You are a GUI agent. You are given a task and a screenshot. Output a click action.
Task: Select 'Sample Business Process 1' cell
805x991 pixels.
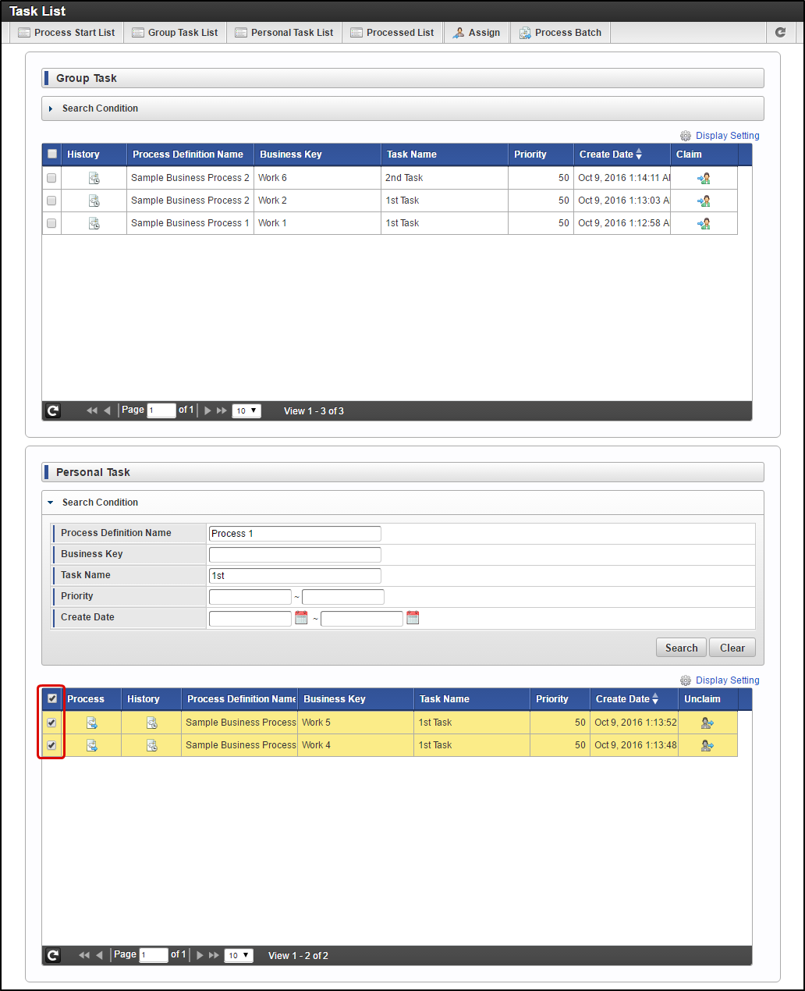(190, 223)
